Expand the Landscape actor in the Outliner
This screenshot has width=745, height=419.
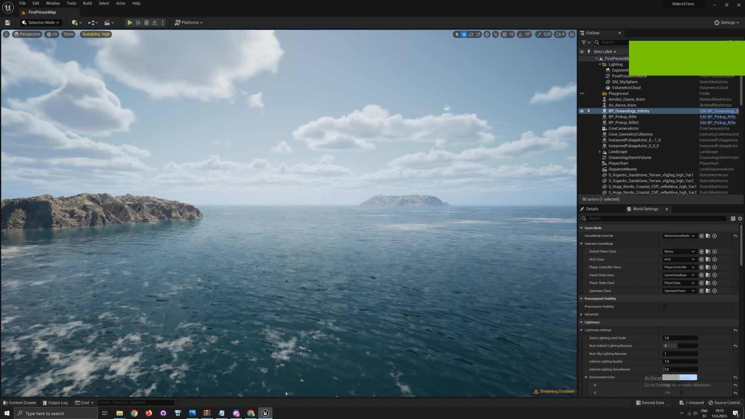(x=599, y=152)
